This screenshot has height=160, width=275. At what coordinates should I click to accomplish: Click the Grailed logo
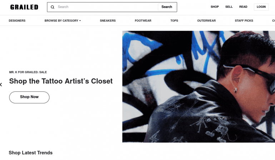click(x=24, y=7)
